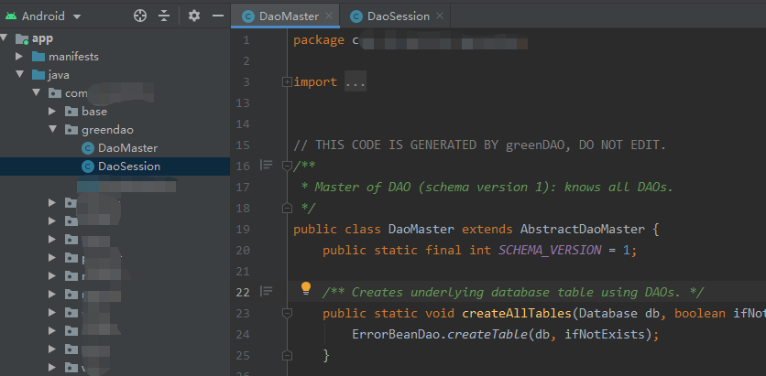Collapse all project tree nodes icon
Image resolution: width=766 pixels, height=376 pixels.
pyautogui.click(x=164, y=16)
